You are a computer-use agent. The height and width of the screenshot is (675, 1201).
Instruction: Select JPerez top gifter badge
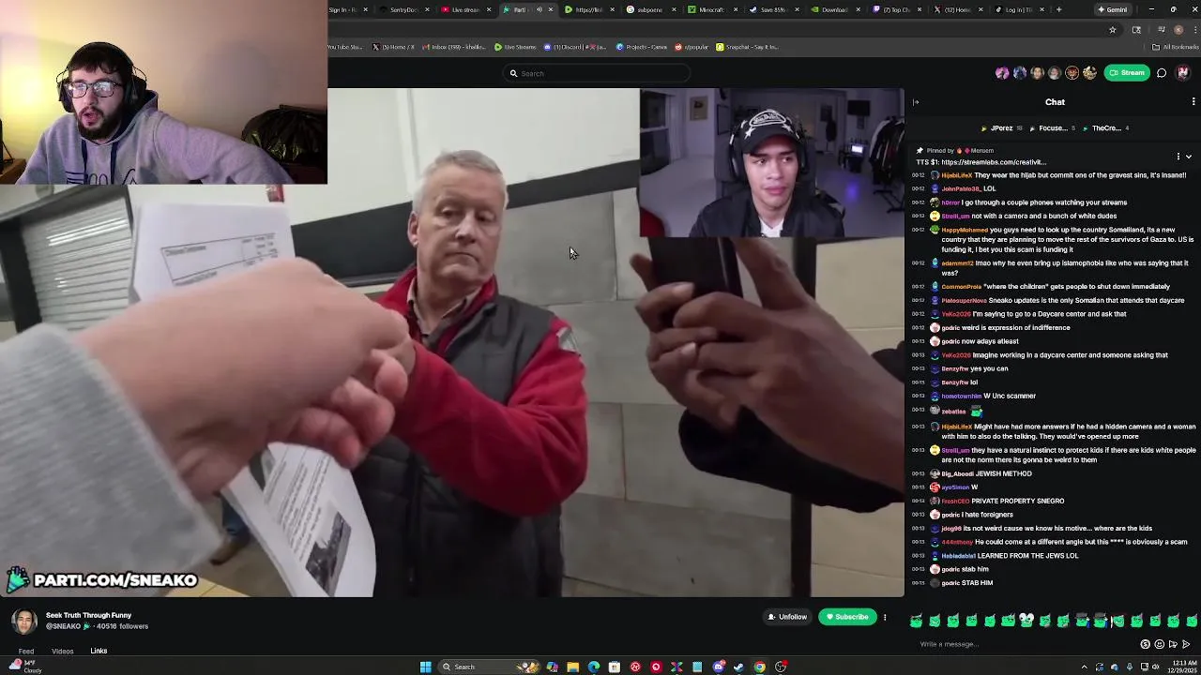click(1000, 128)
